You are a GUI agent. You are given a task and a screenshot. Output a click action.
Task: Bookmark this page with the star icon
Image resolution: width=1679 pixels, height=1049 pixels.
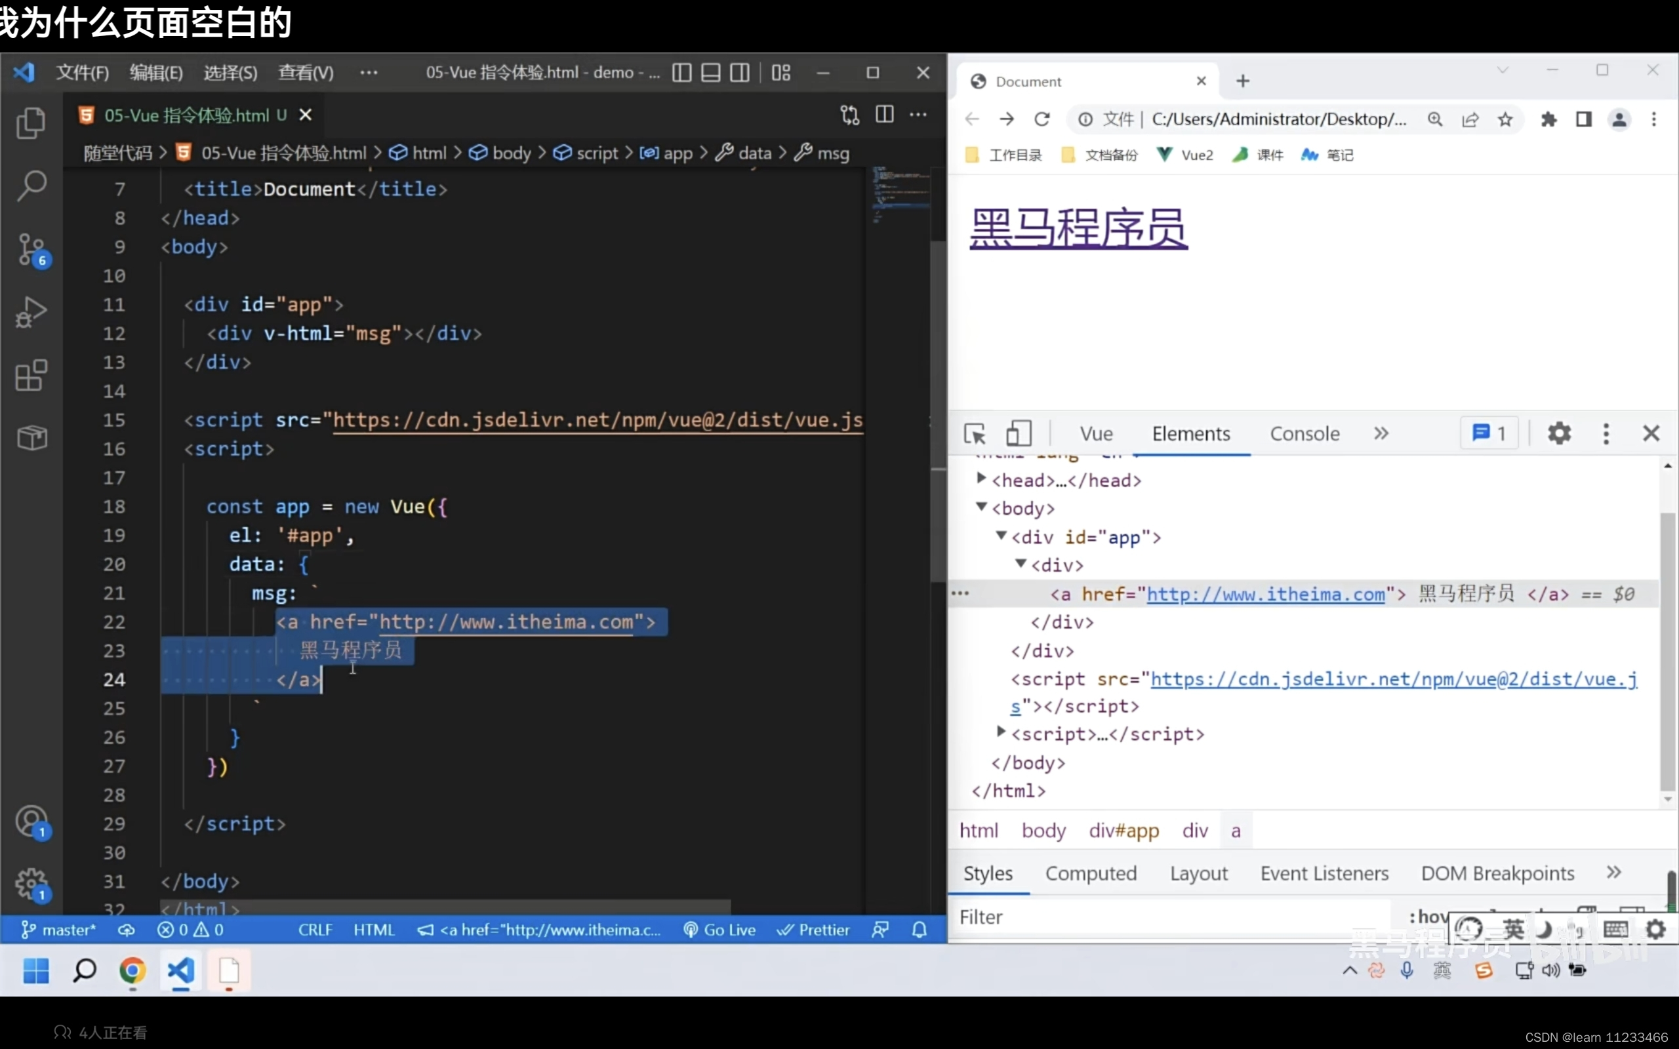click(1505, 119)
